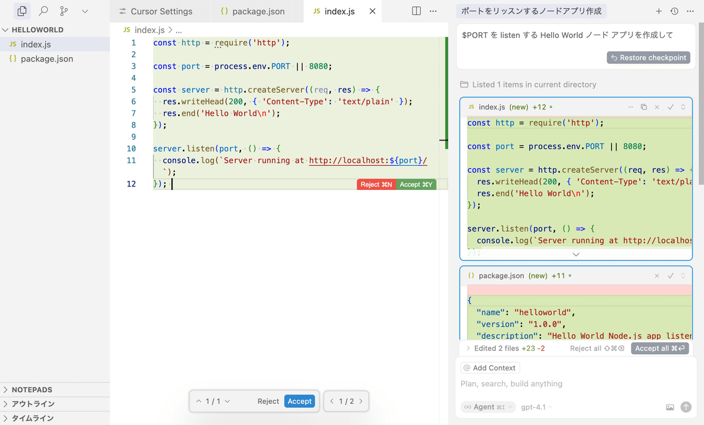Image resolution: width=704 pixels, height=425 pixels.
Task: Open the Agent mode dropdown
Action: (x=488, y=407)
